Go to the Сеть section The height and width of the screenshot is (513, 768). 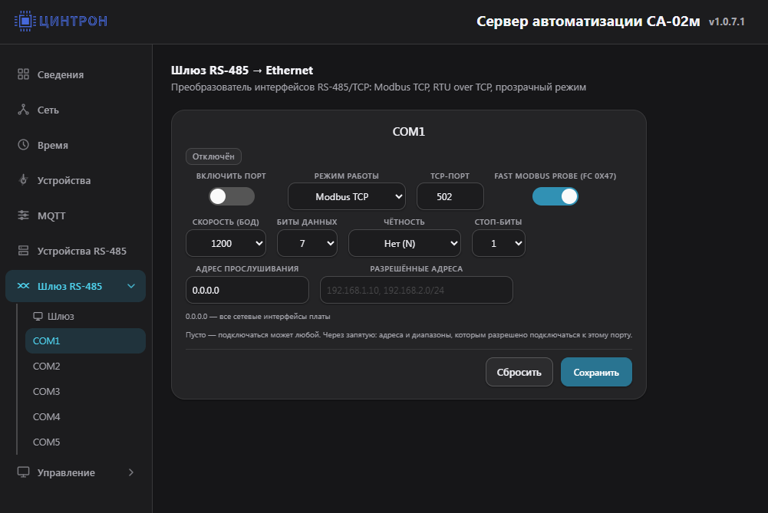tap(75, 110)
